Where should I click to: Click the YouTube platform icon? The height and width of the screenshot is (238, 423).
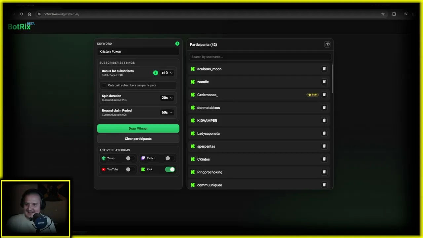click(x=103, y=170)
